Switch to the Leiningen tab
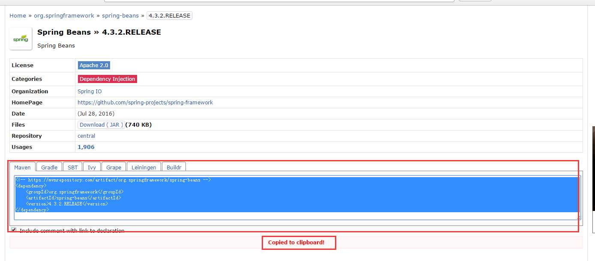 point(144,167)
